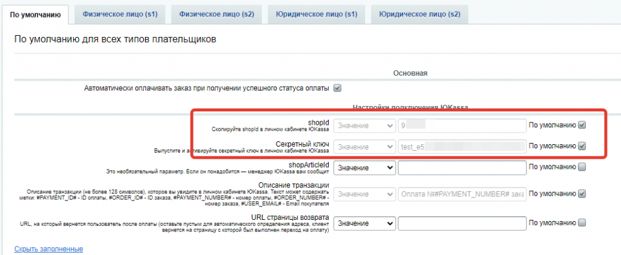The height and width of the screenshot is (255, 621).
Task: Open the shopId «Значение» dropdown
Action: (364, 125)
